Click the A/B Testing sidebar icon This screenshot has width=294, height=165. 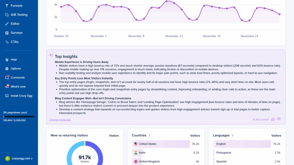pyautogui.click(x=7, y=15)
